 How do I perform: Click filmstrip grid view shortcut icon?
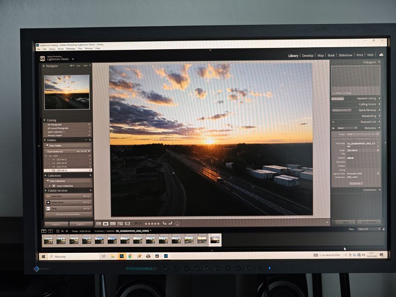tap(58, 231)
